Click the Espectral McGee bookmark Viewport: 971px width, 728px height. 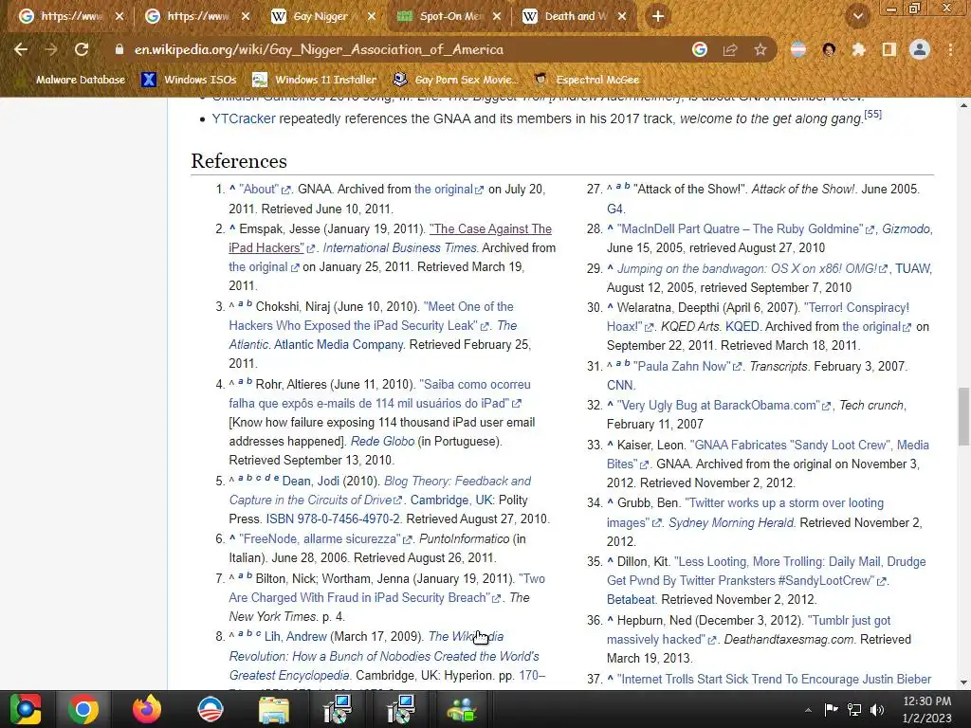(586, 80)
